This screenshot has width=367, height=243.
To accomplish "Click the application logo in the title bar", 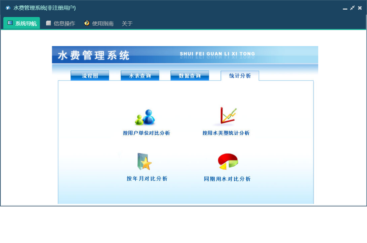I will coord(8,8).
